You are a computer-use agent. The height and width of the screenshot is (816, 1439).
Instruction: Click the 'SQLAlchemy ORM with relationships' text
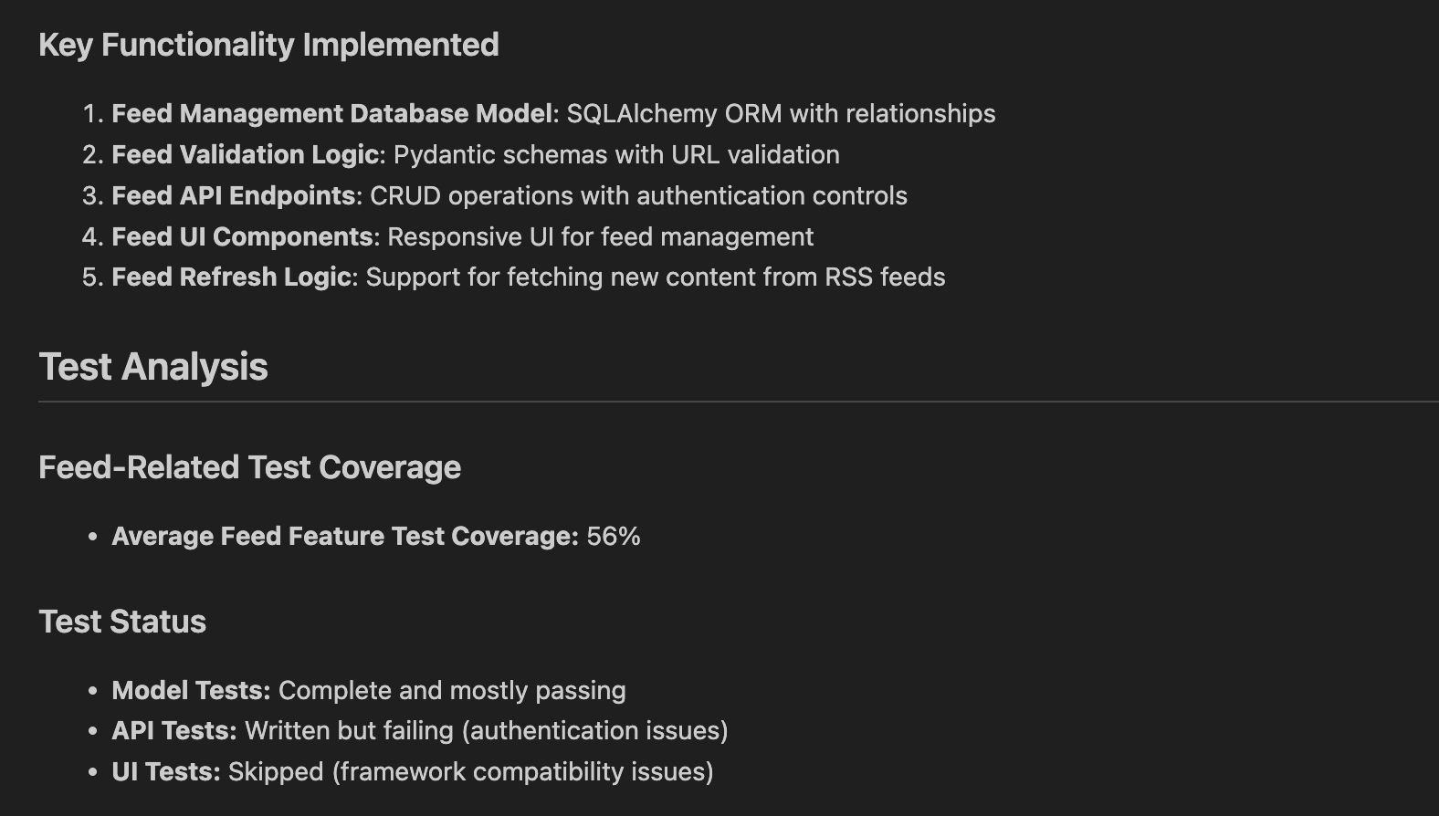click(781, 114)
